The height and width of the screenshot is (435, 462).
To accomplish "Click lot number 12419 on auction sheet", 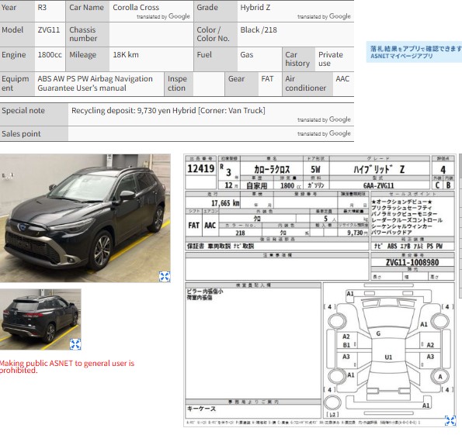I will [200, 168].
